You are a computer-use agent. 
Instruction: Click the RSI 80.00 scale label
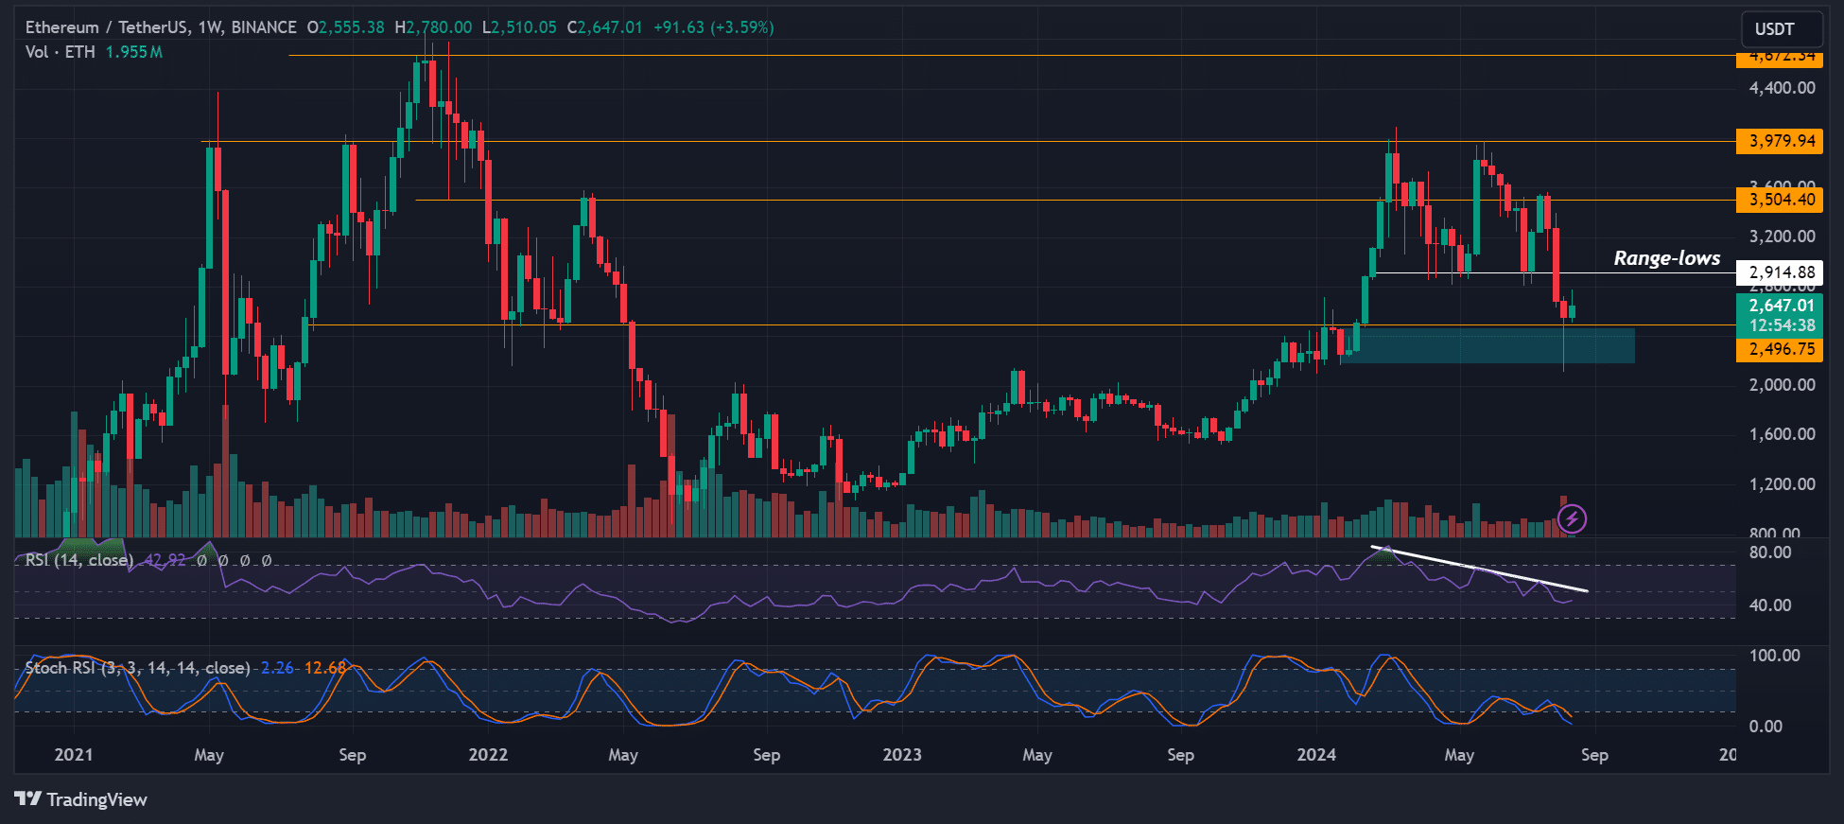click(1769, 552)
